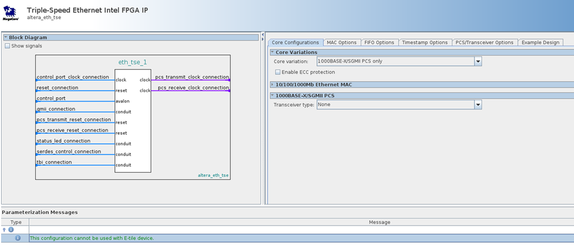The width and height of the screenshot is (574, 245).
Task: Click the eth_tse_1 block title
Action: [133, 63]
